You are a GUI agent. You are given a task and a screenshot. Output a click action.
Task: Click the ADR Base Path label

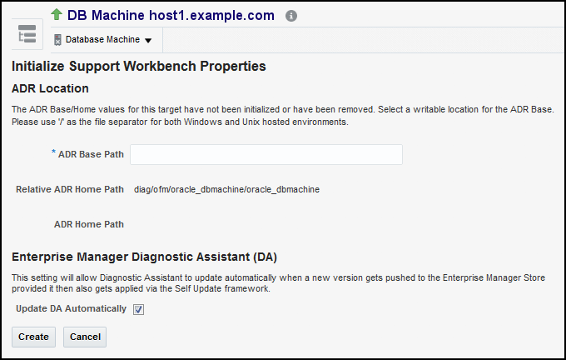(91, 154)
